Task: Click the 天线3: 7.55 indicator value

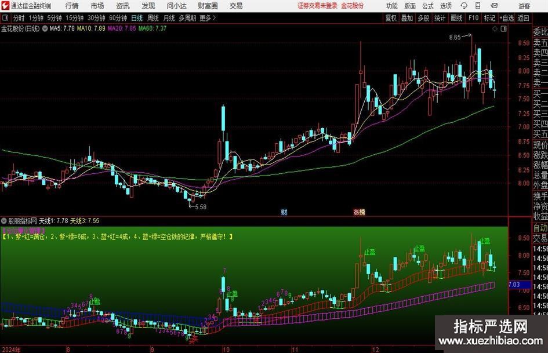Action: (x=85, y=221)
